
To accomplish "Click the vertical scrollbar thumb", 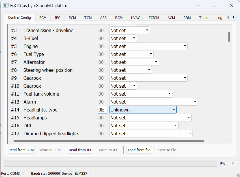I will [x=229, y=37].
